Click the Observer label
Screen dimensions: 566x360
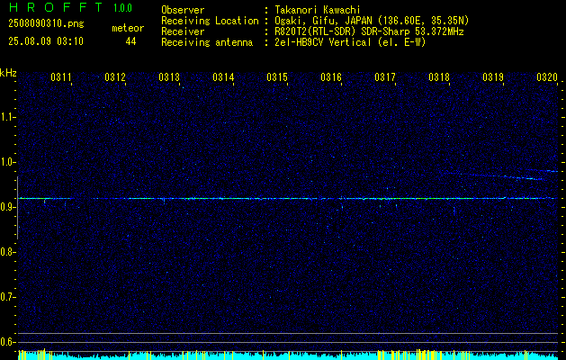pos(183,10)
